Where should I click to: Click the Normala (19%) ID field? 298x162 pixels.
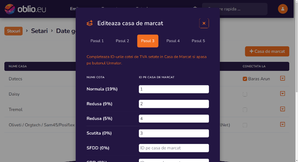point(174,89)
